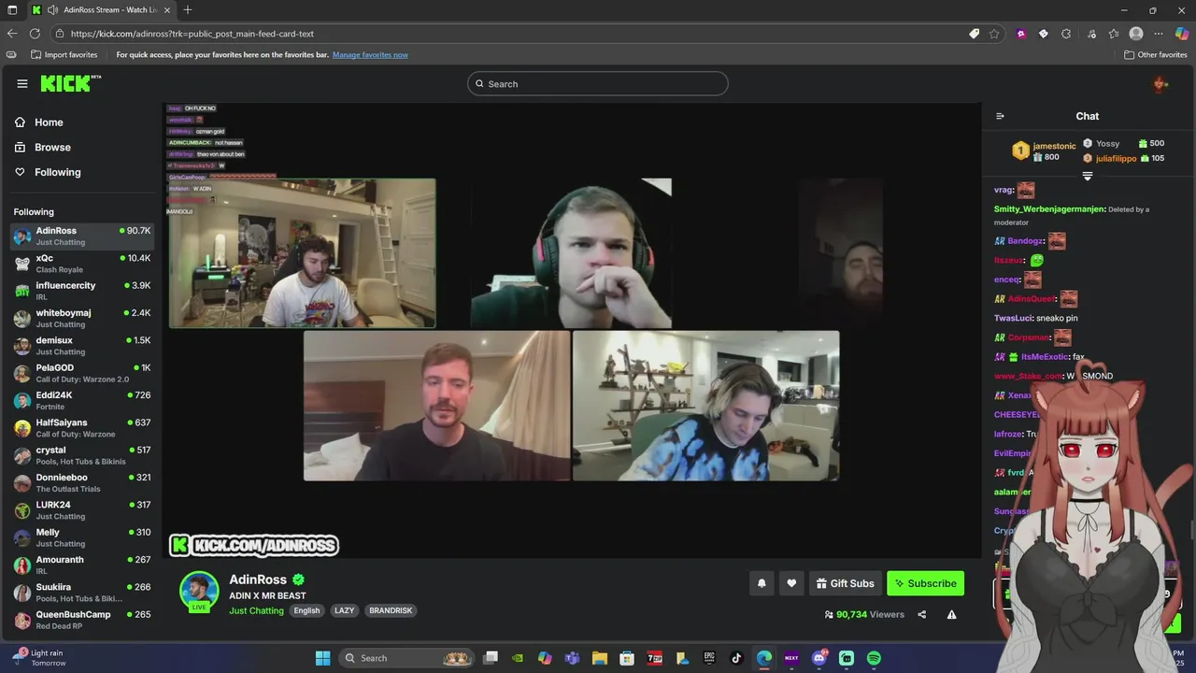Open Edge Copilot icon in toolbar
This screenshot has width=1196, height=673.
point(1181,34)
